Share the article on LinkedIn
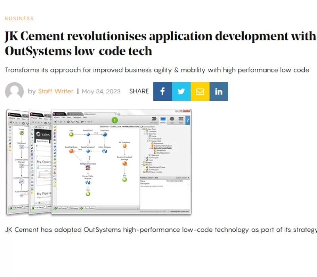The height and width of the screenshot is (277, 317). (x=219, y=91)
